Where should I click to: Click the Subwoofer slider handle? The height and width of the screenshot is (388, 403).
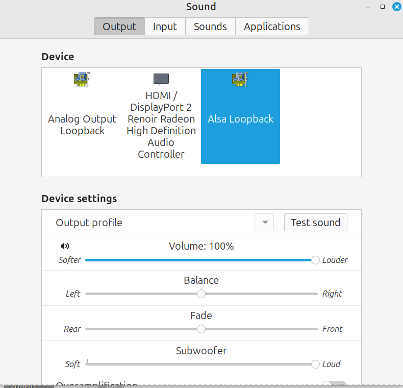315,365
